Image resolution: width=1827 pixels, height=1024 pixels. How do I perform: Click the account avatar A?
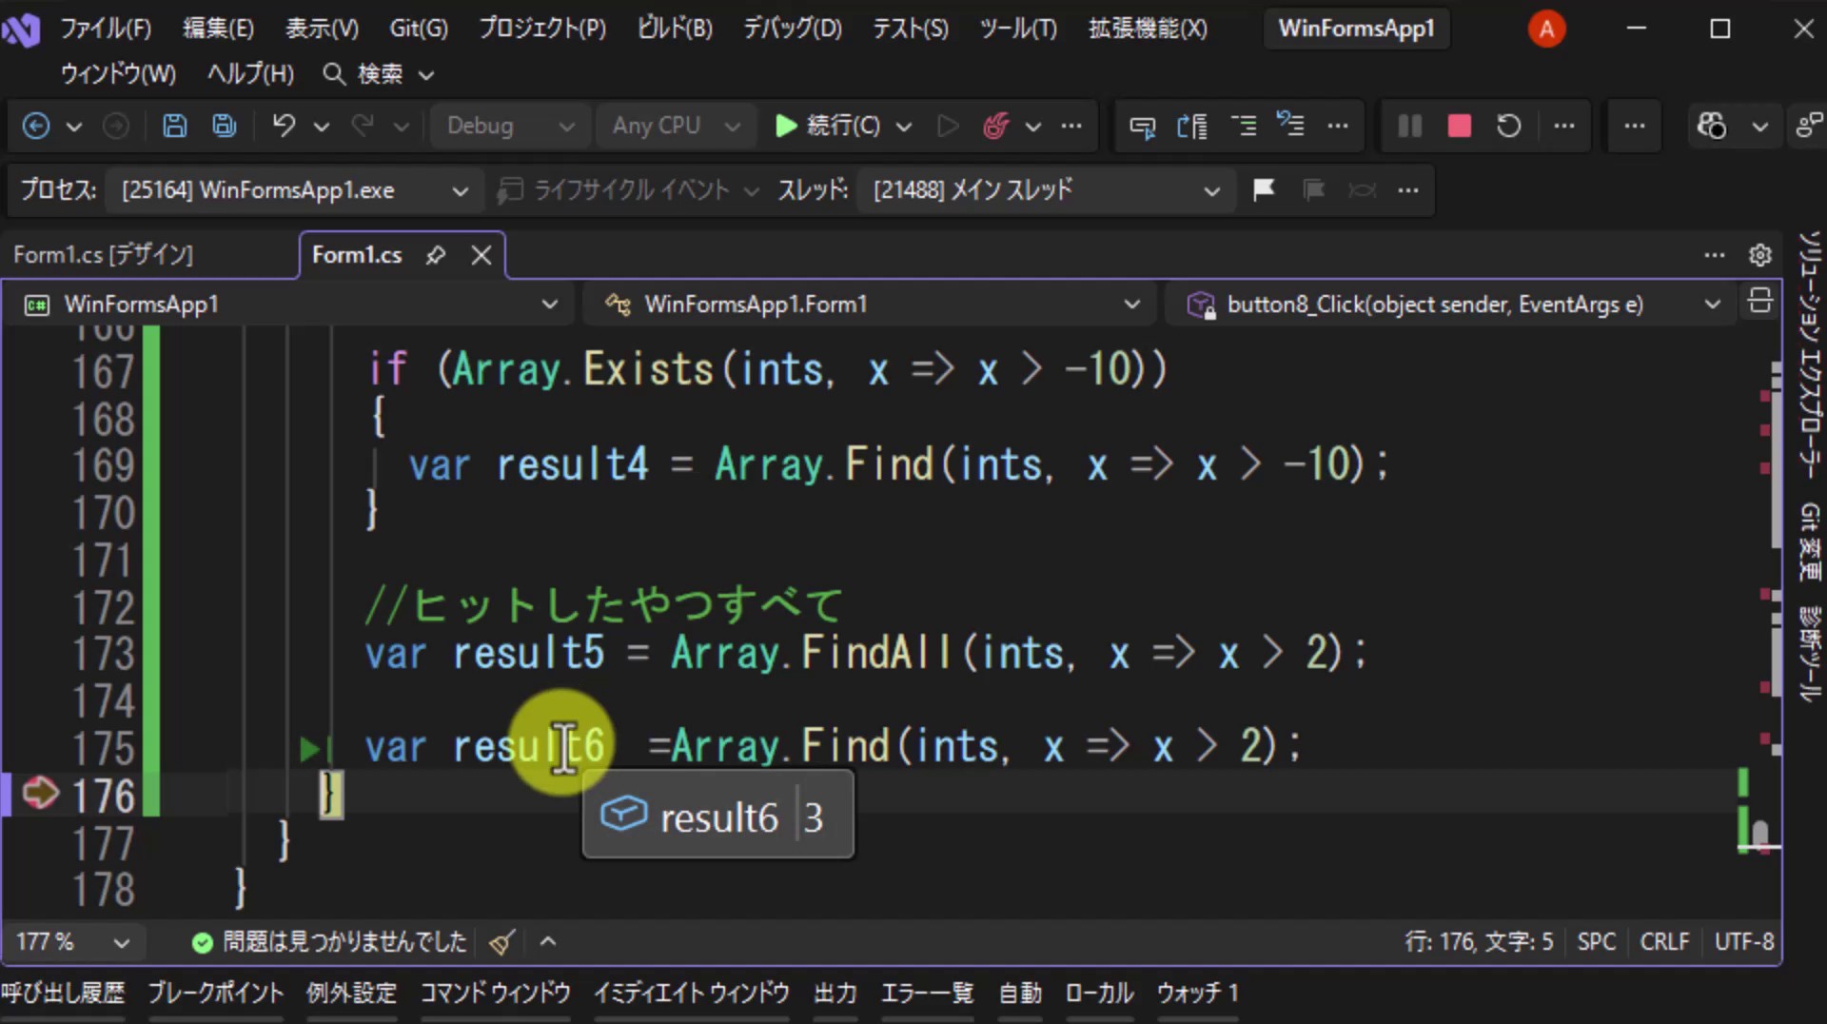(x=1546, y=29)
